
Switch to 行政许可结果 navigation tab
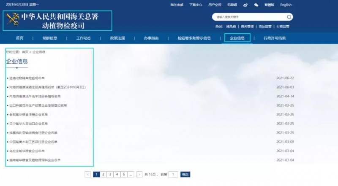coord(274,38)
